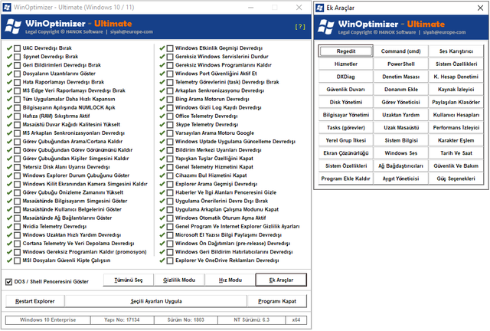
Task: Tick Dosyaların Uzantılarını Göster checkbox
Action: 17,74
